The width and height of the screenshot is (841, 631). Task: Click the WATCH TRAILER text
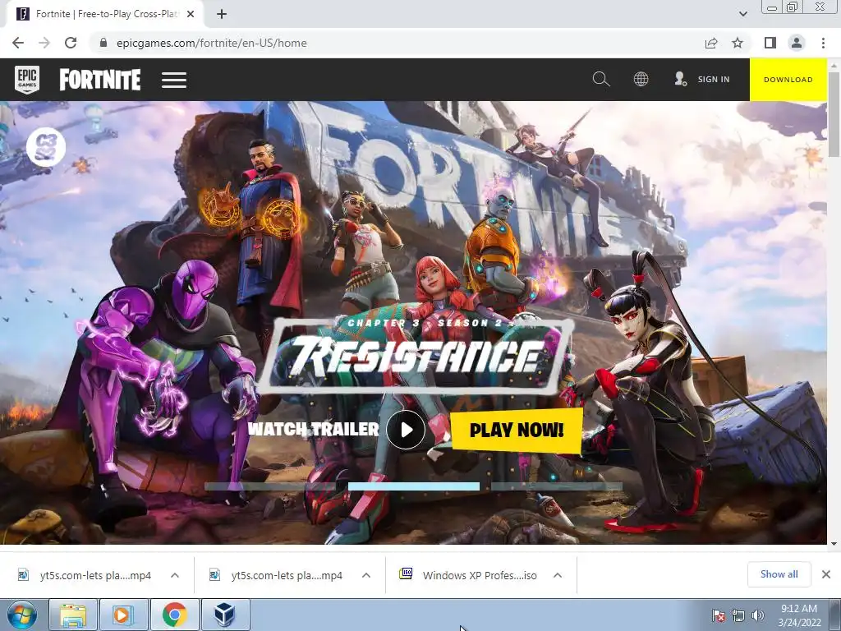tap(313, 429)
